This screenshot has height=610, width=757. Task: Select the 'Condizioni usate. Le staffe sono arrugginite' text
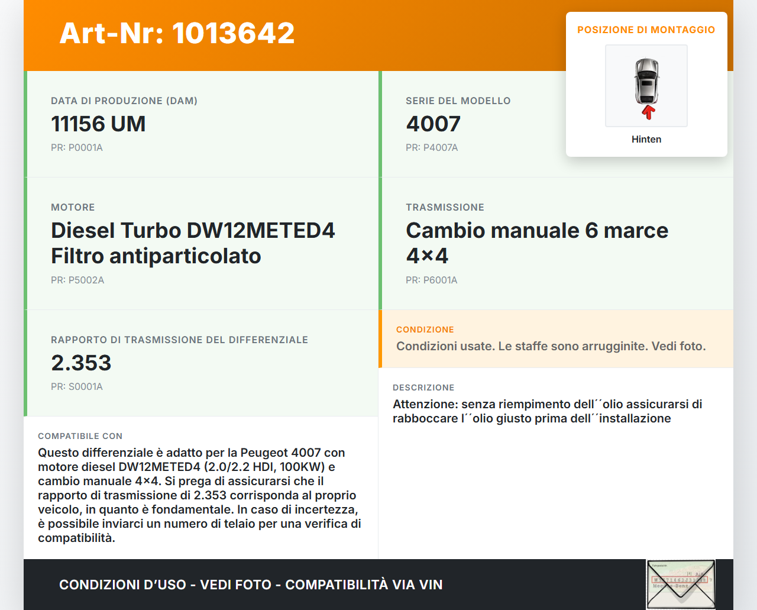pos(551,346)
